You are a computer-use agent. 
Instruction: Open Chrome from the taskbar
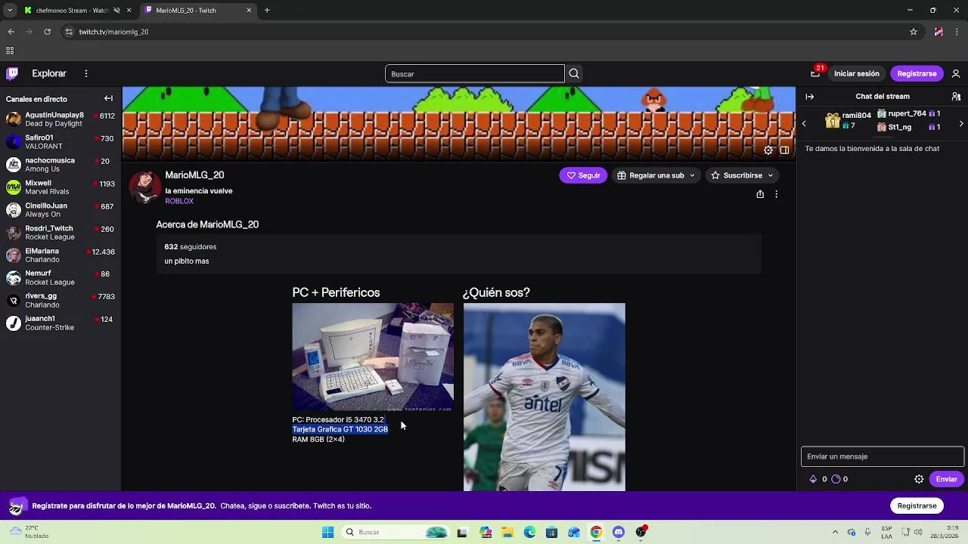pyautogui.click(x=596, y=532)
